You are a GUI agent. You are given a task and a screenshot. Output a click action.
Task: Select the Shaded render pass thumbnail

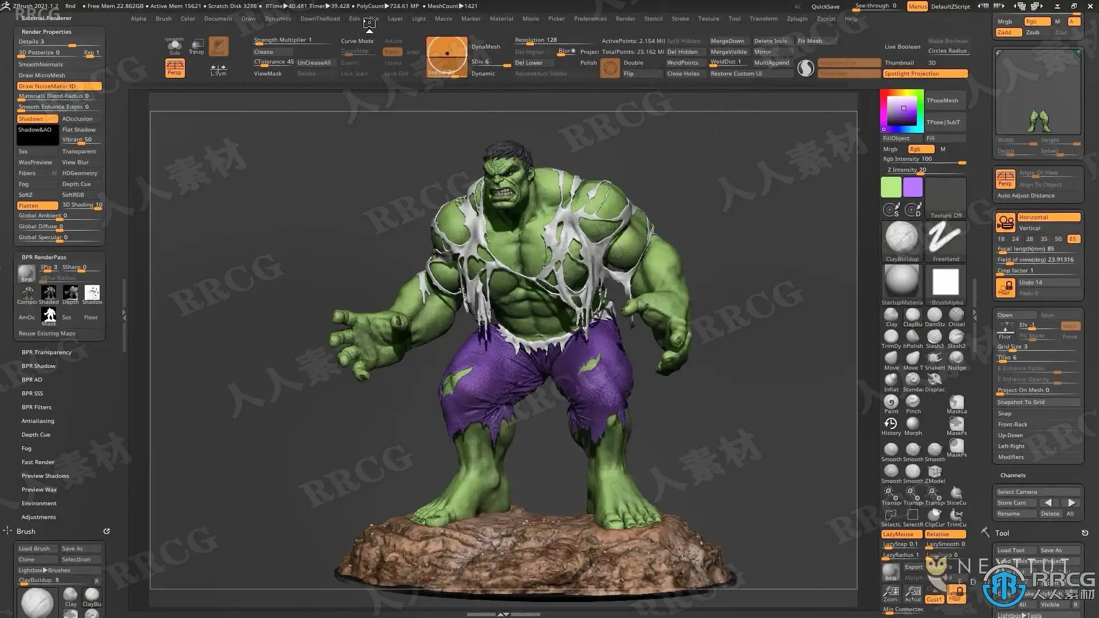[x=49, y=294]
